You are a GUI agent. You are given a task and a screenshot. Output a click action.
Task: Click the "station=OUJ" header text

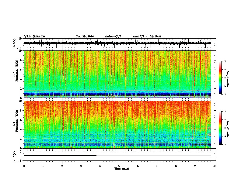point(113,36)
